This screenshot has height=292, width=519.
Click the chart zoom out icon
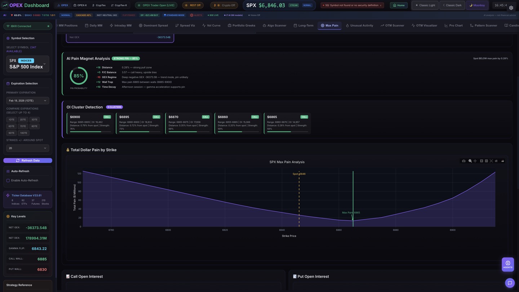coord(486,161)
